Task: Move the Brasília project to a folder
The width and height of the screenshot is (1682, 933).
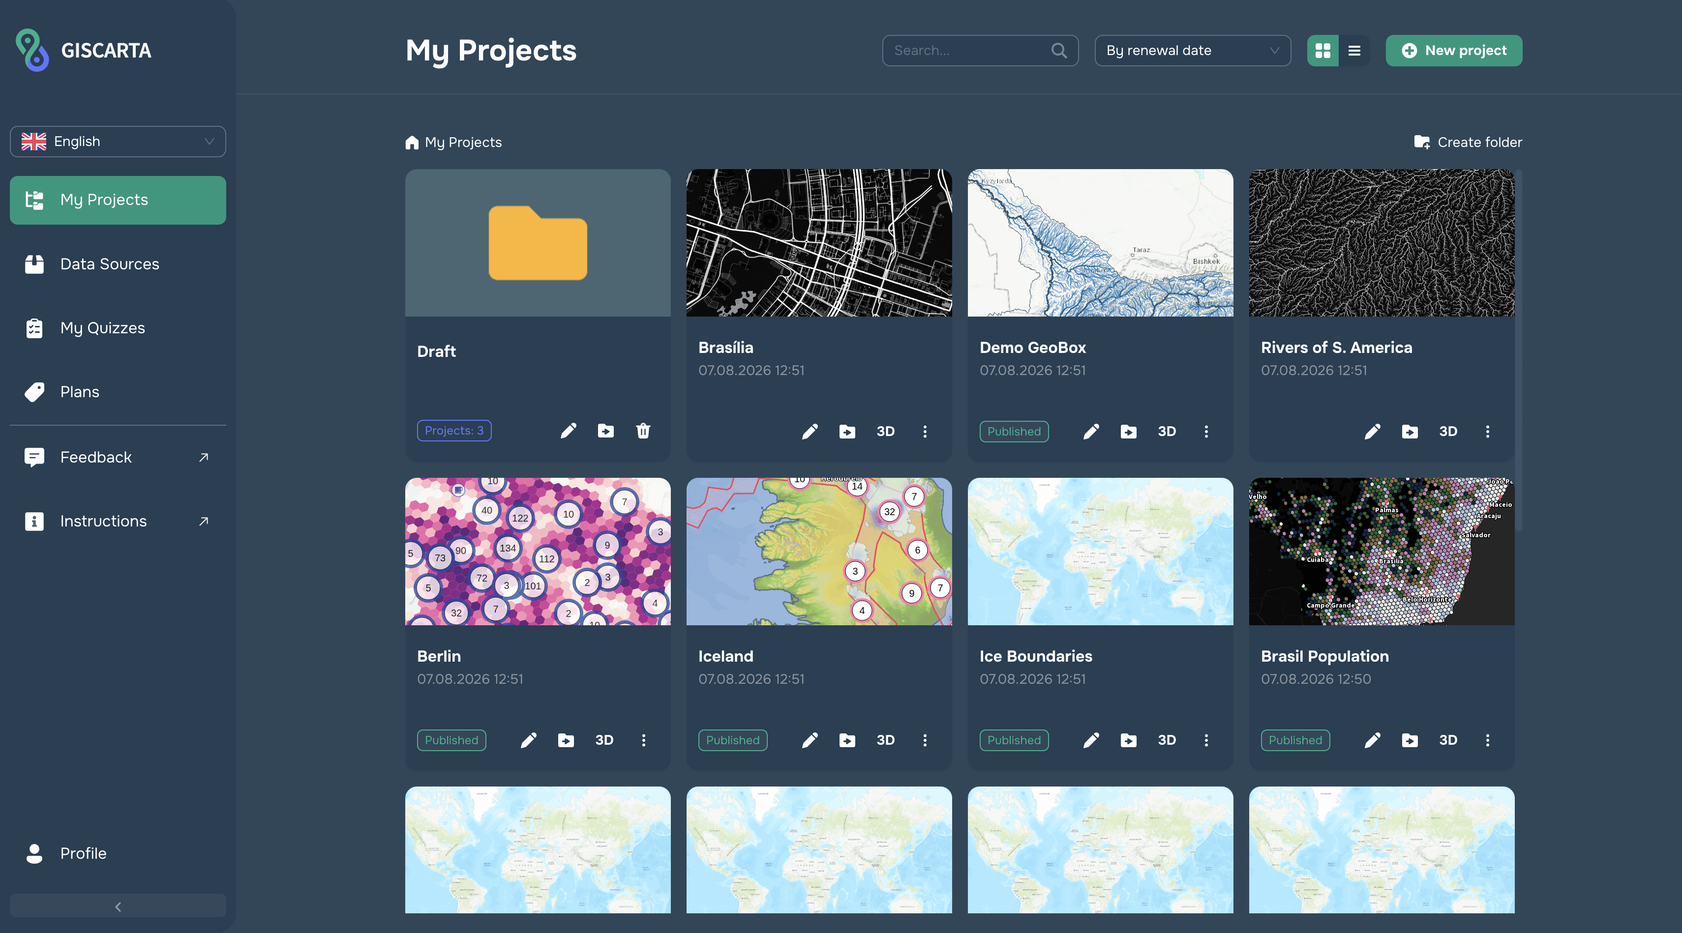Action: 847,431
